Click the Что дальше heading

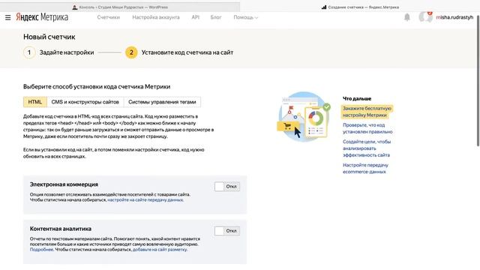click(357, 98)
